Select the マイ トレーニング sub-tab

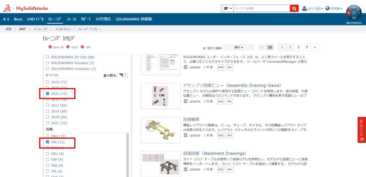click(x=41, y=29)
